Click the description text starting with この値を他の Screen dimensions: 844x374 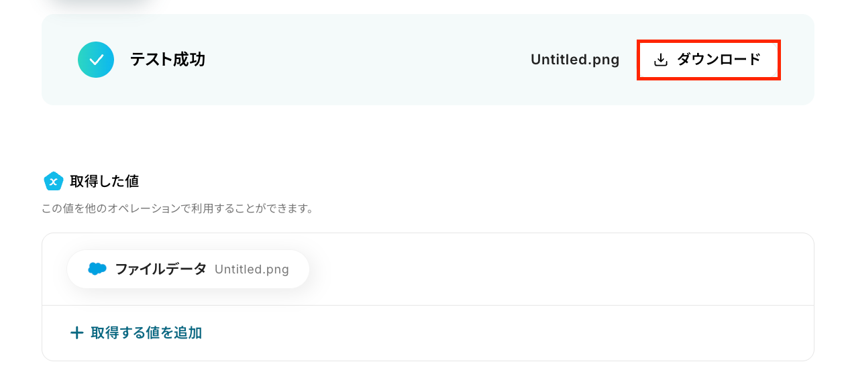178,208
